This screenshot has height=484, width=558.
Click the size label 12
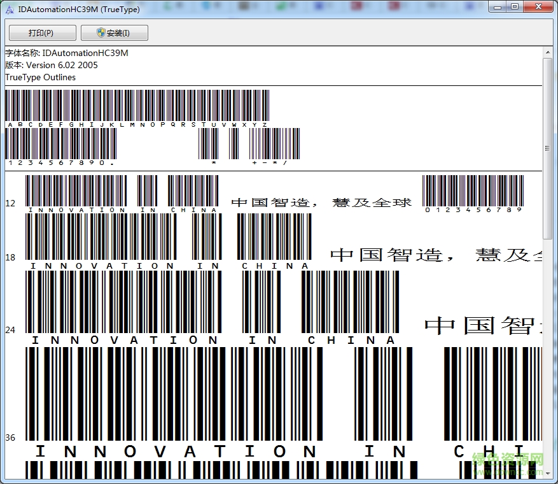pos(10,203)
